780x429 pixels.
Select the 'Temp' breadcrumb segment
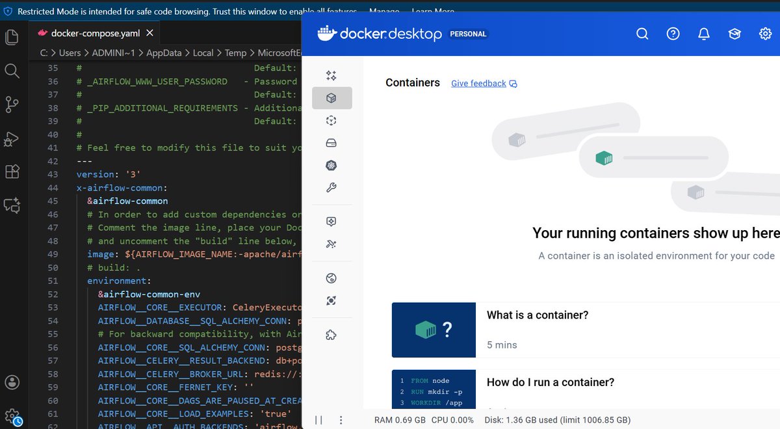236,53
